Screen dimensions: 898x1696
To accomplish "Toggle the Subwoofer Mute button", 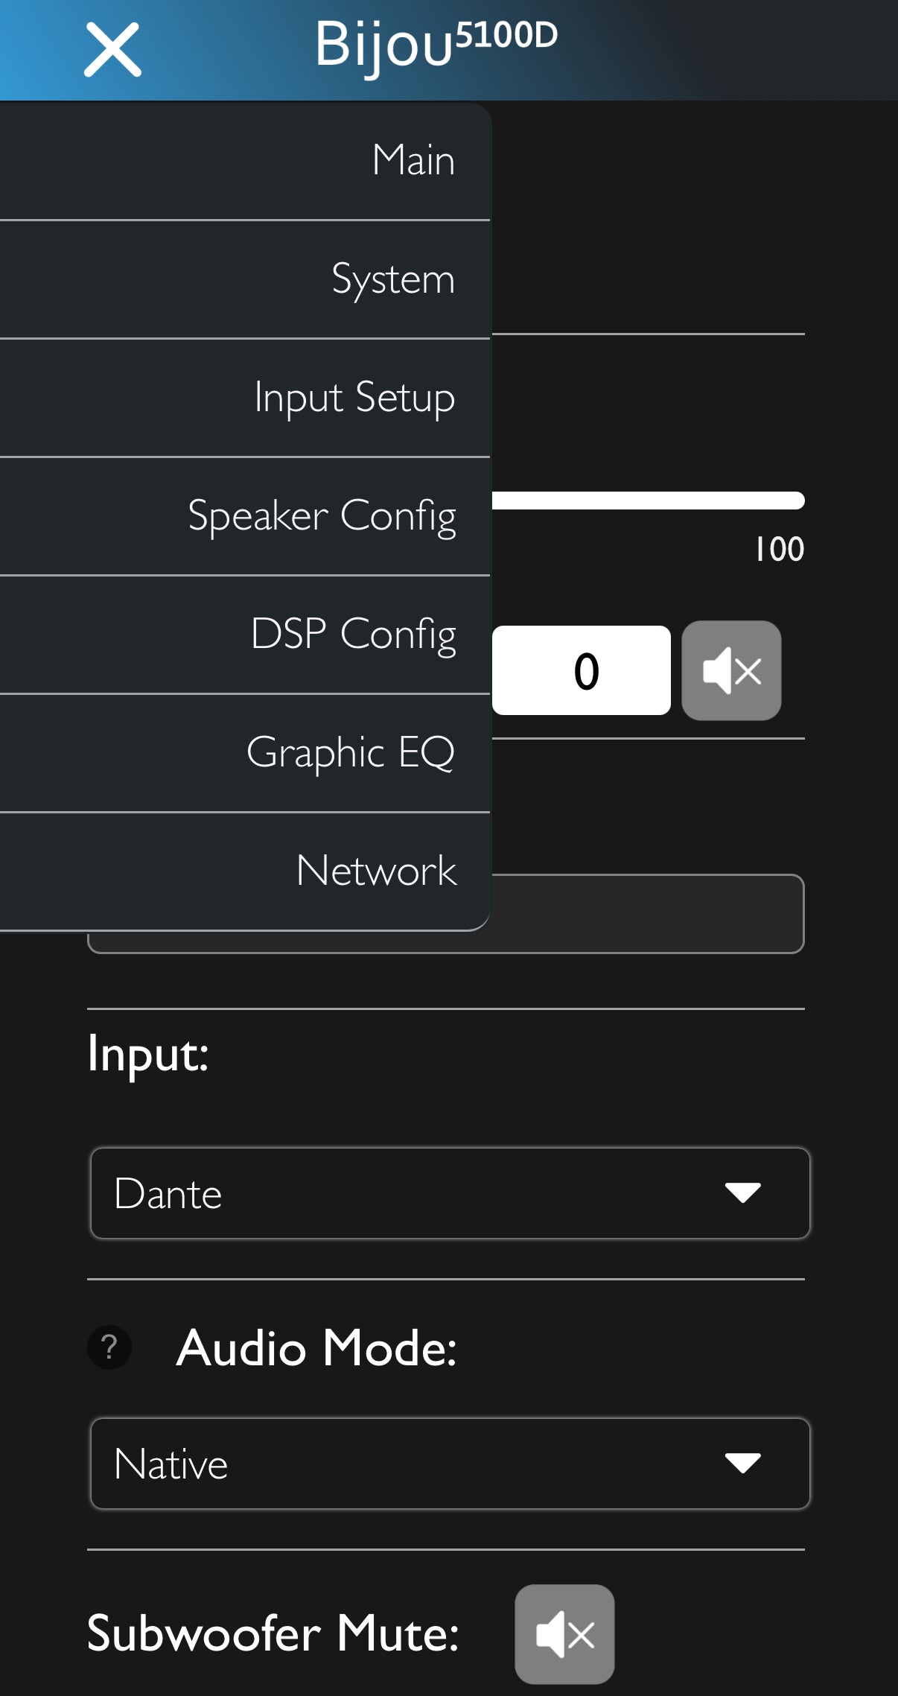I will tap(564, 1633).
